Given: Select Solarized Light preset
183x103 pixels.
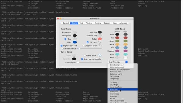Looking at the screenshot, I should (x=123, y=74).
